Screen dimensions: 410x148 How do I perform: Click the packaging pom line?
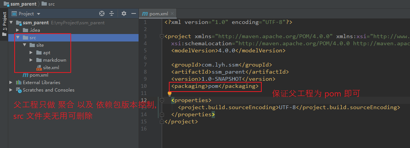point(215,86)
